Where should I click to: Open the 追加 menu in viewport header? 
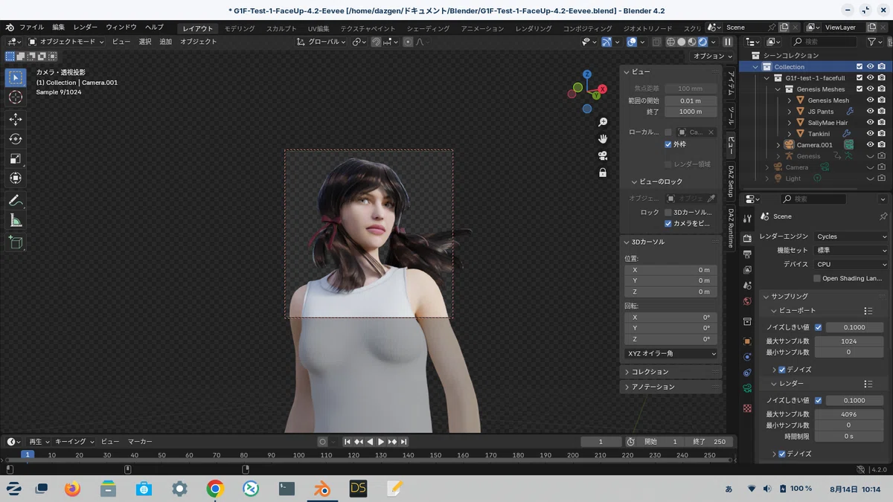(165, 42)
